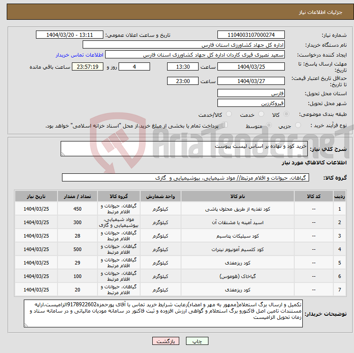This screenshot has height=353, width=354.
Task: Click quantity 100 in row 6
Action: (77, 276)
